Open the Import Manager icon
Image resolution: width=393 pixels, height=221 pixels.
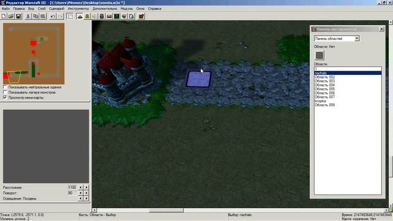pos(131,17)
